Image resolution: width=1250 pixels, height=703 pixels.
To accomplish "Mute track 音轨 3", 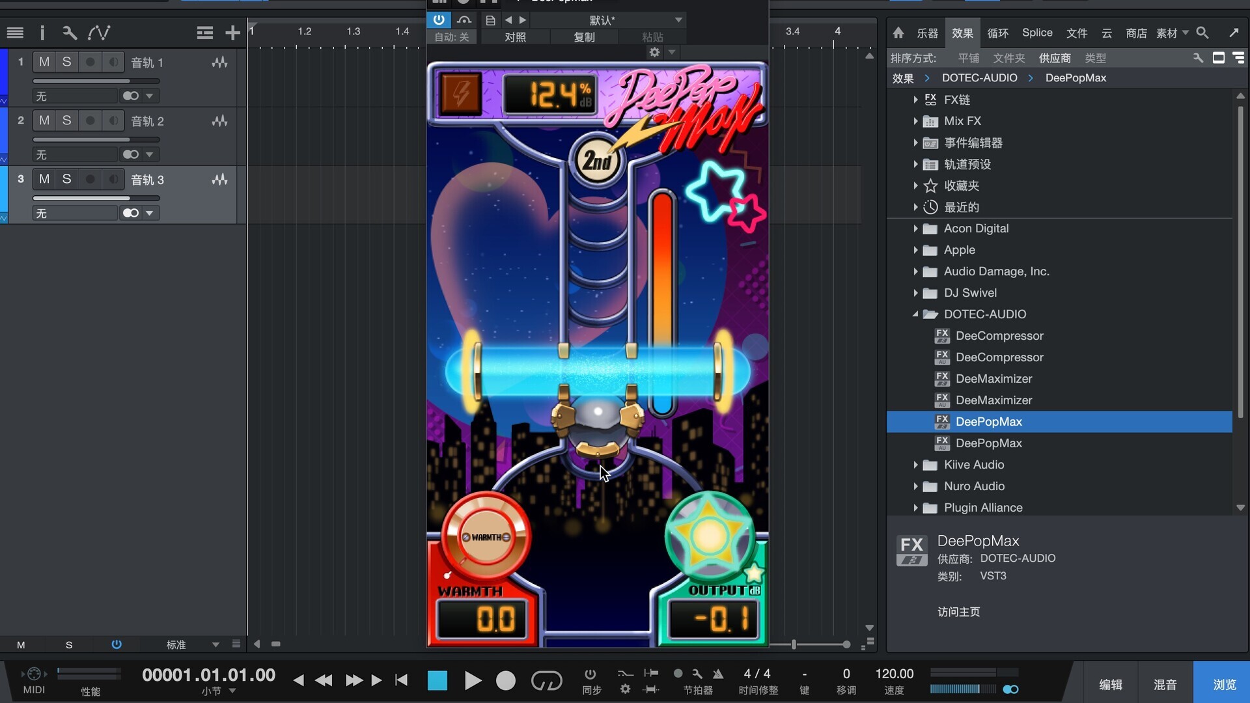I will (x=44, y=179).
